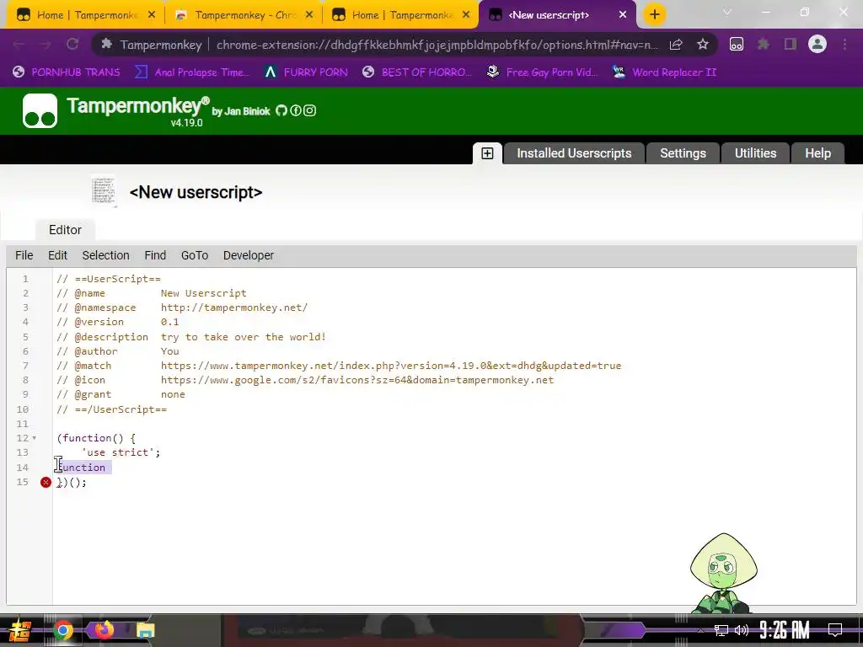Click line 14 'function' text in editor

[x=82, y=467]
